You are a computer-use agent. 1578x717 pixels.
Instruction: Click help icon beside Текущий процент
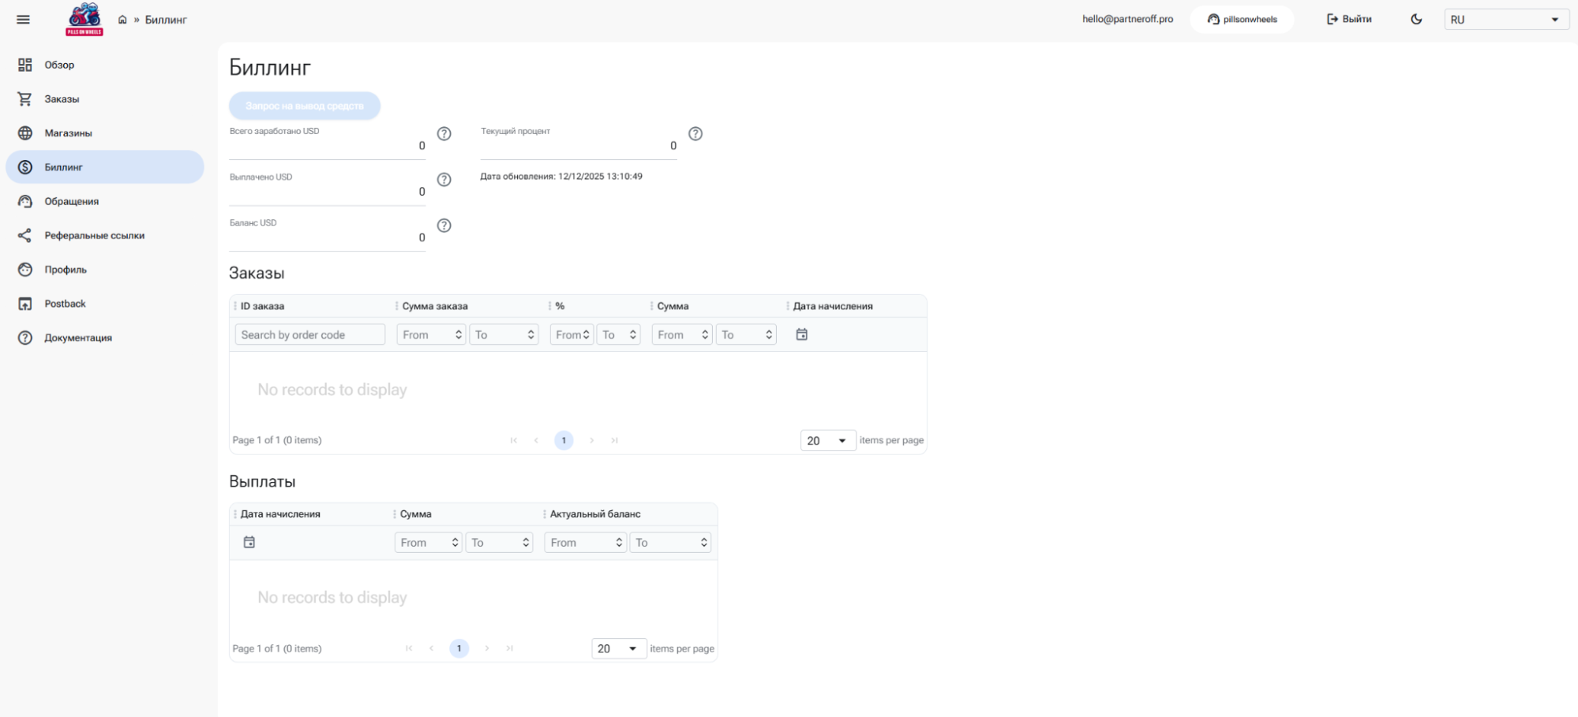pyautogui.click(x=695, y=134)
